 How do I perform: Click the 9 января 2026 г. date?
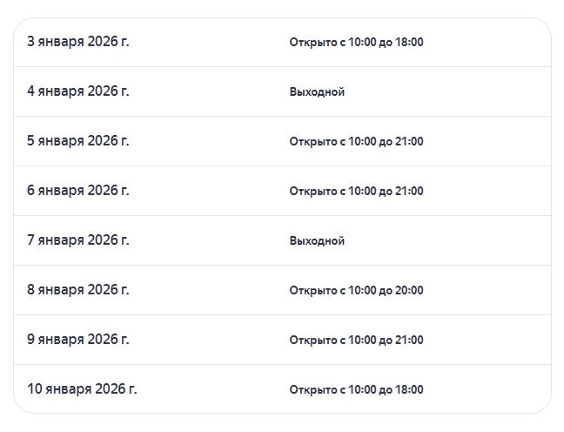coord(77,339)
